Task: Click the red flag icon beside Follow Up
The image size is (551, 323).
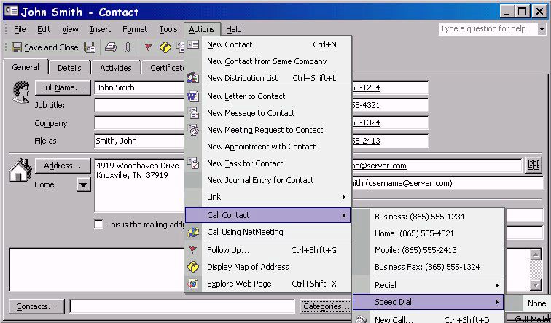Action: (x=193, y=250)
